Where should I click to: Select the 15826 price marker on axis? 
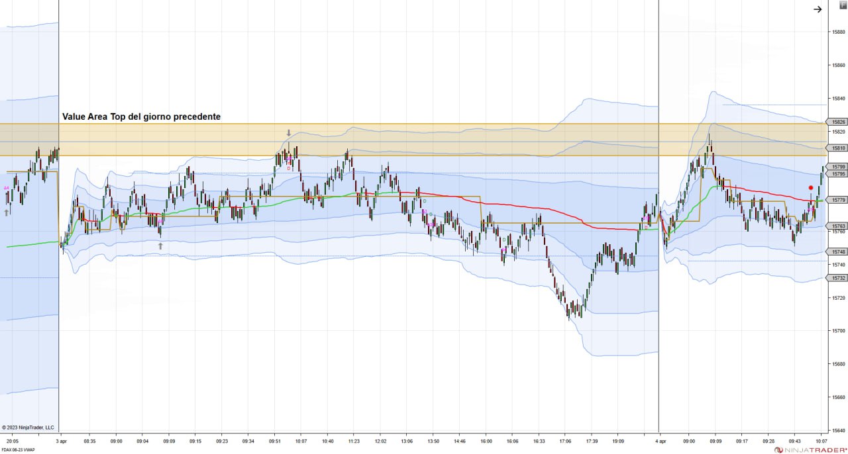coord(838,122)
